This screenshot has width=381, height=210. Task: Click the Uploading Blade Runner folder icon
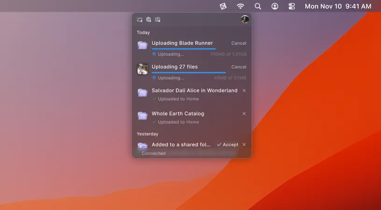[x=142, y=45]
